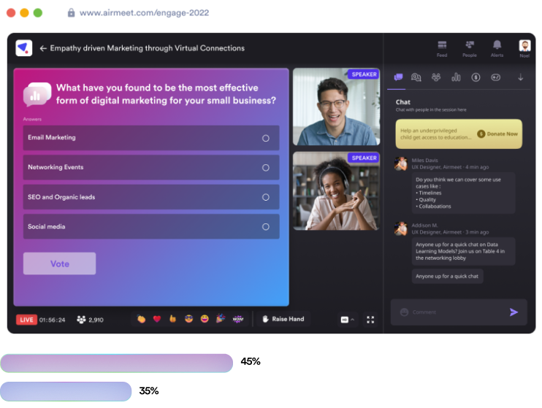Send the clapping hands reaction
This screenshot has height=408, width=542.
coord(141,319)
